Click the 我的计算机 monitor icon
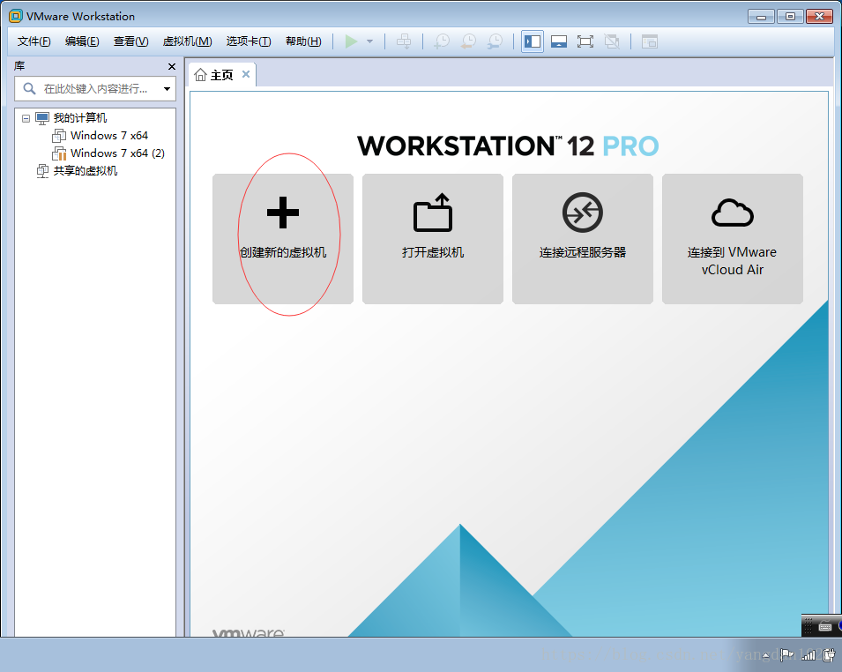This screenshot has height=672, width=842. click(x=42, y=118)
